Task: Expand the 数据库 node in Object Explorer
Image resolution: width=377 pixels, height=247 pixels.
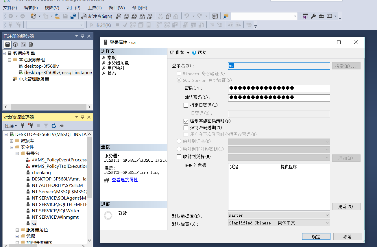Action: [11, 141]
